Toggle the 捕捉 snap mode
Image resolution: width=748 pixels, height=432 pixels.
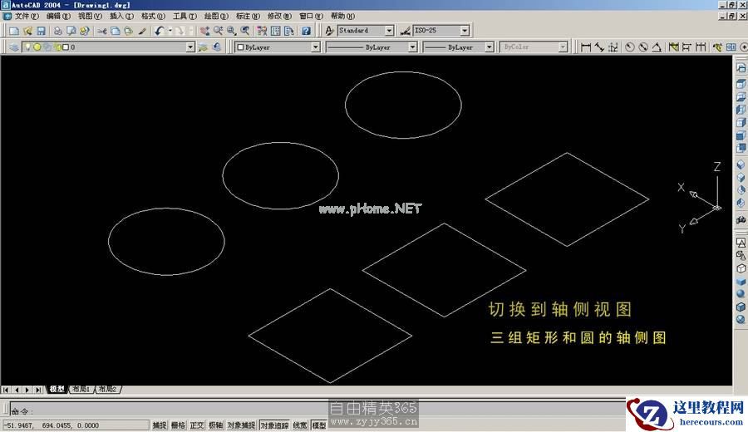click(x=160, y=425)
